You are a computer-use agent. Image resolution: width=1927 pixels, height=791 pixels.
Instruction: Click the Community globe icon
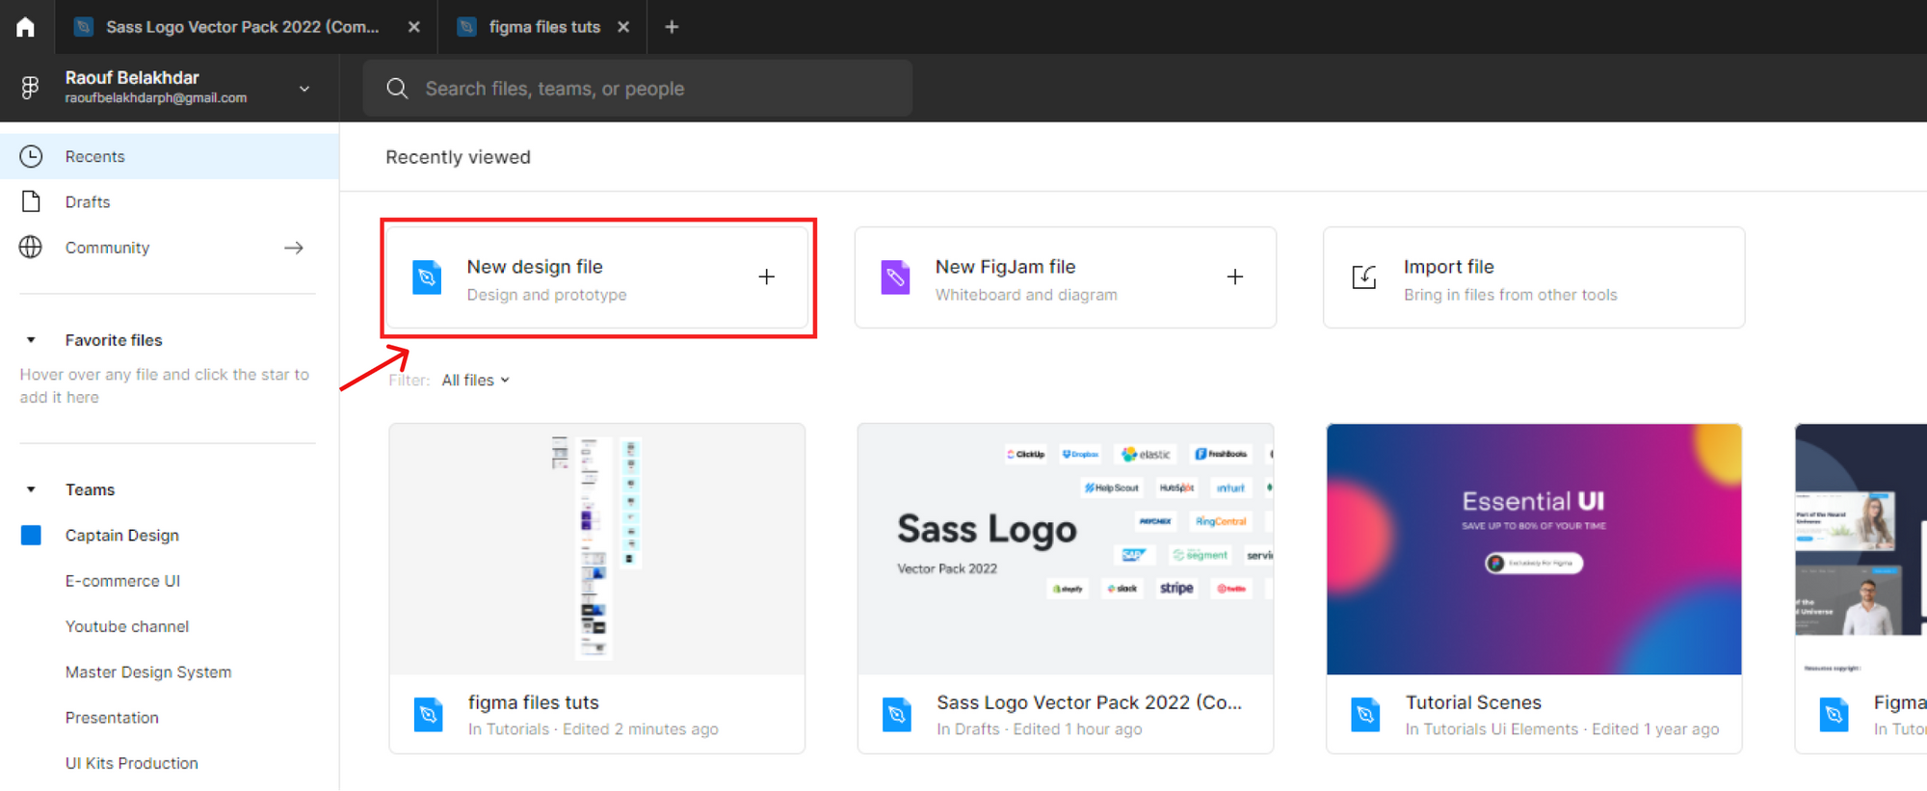[x=31, y=248]
